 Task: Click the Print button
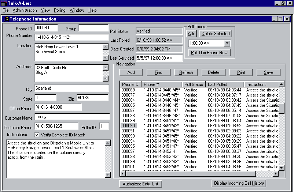[241, 72]
